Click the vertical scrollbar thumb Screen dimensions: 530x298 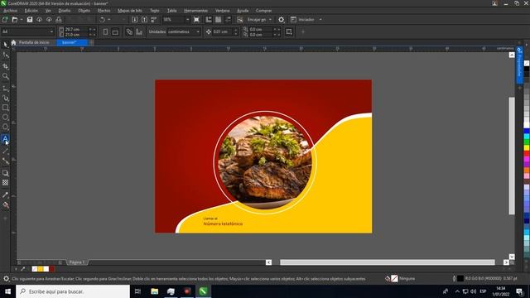pyautogui.click(x=512, y=156)
